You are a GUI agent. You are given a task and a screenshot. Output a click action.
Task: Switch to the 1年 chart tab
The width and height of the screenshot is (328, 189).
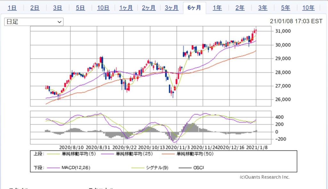click(x=217, y=8)
